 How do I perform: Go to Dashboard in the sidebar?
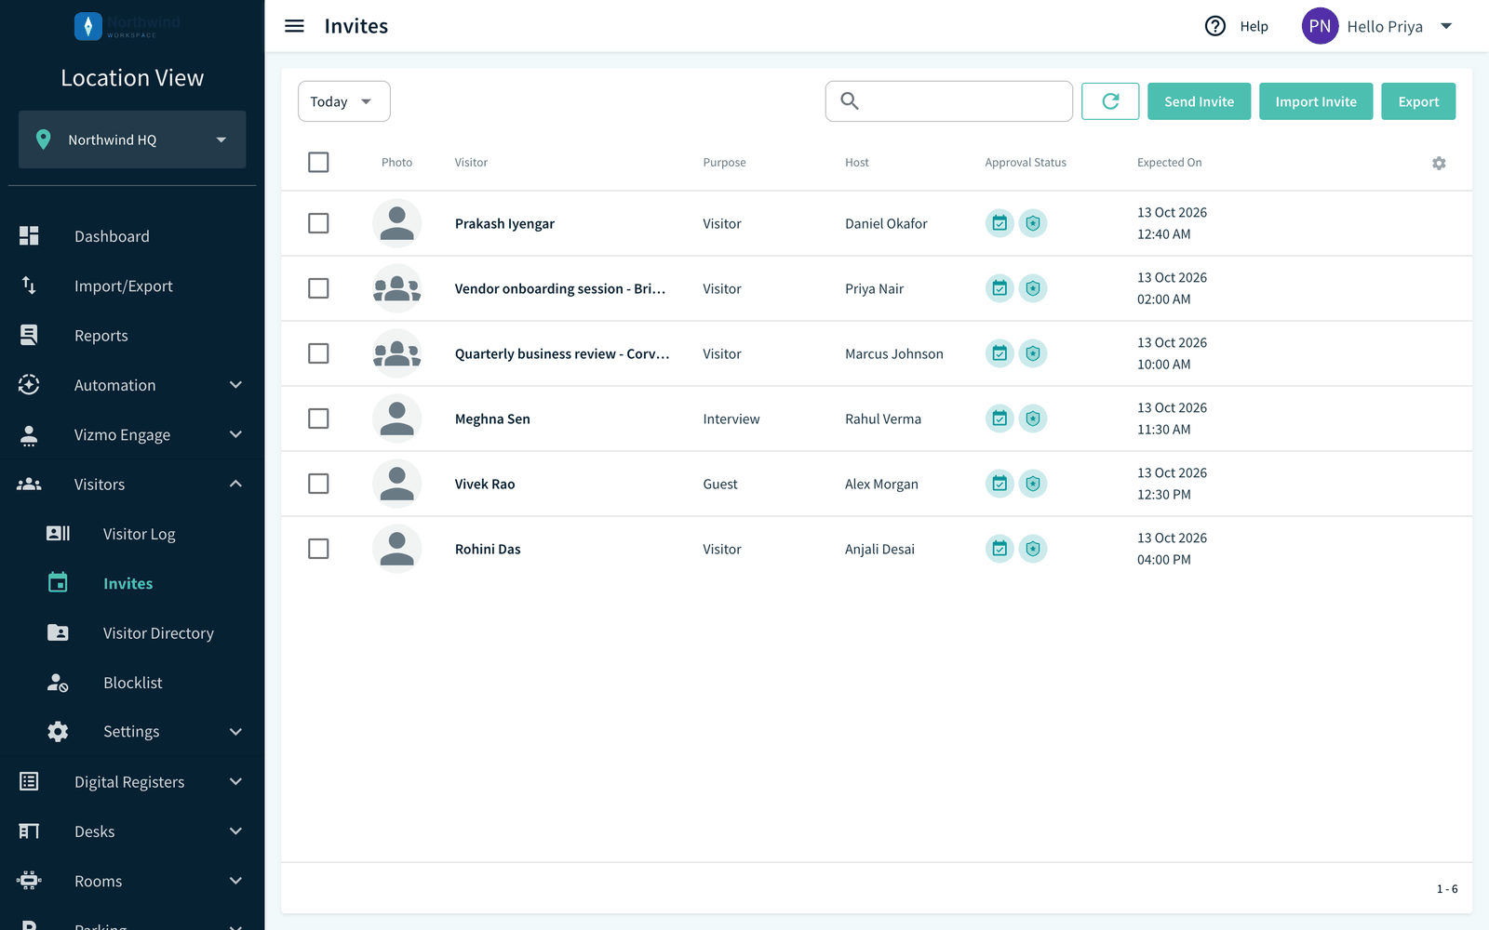(132, 236)
